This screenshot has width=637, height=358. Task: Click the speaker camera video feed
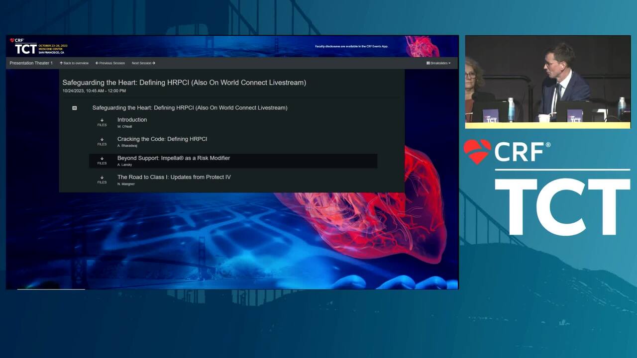coord(547,82)
